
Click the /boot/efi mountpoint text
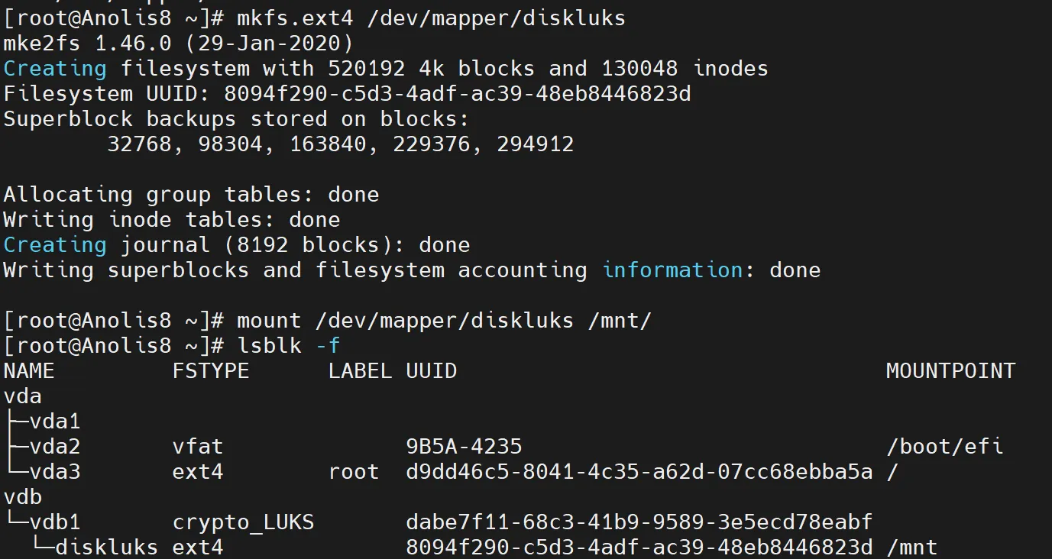coord(944,447)
